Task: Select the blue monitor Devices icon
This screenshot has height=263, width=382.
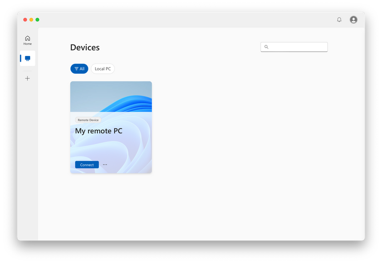Action: [x=28, y=58]
